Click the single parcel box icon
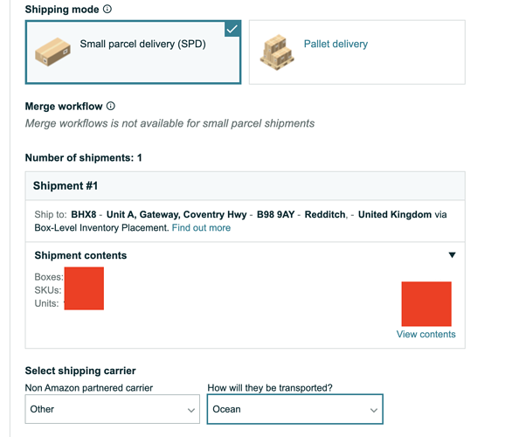Image resolution: width=519 pixels, height=437 pixels. pyautogui.click(x=52, y=52)
